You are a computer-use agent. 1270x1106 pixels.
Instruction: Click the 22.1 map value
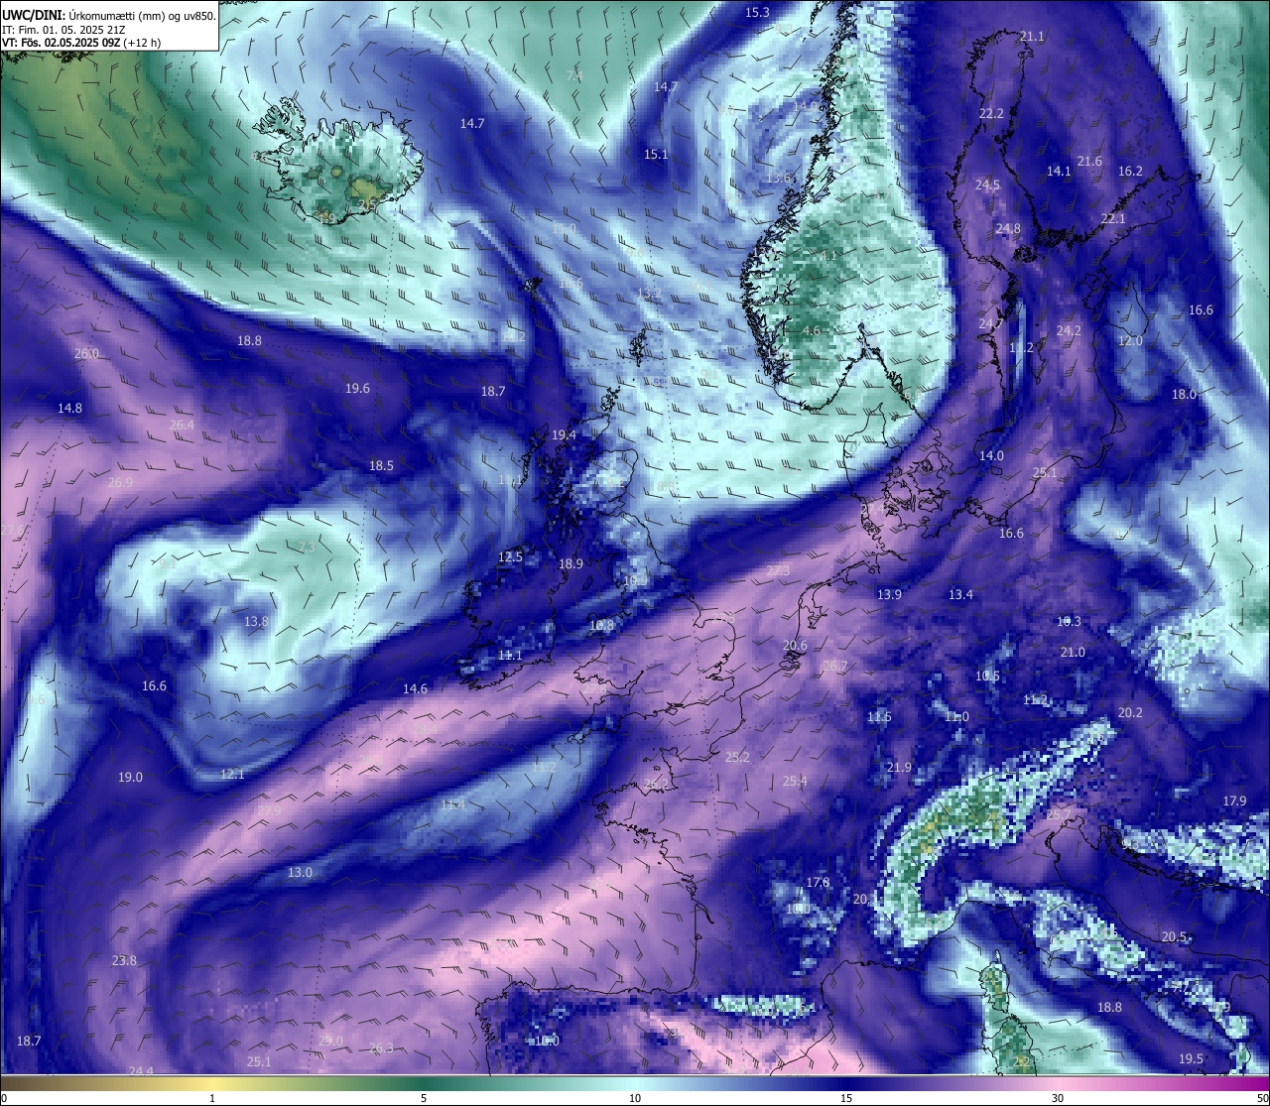[1113, 218]
